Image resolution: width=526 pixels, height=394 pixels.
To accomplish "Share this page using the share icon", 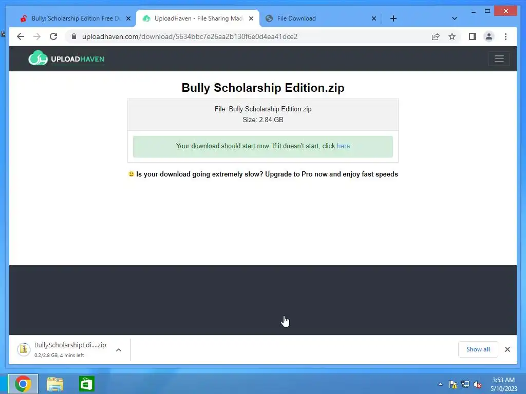I will tap(436, 36).
